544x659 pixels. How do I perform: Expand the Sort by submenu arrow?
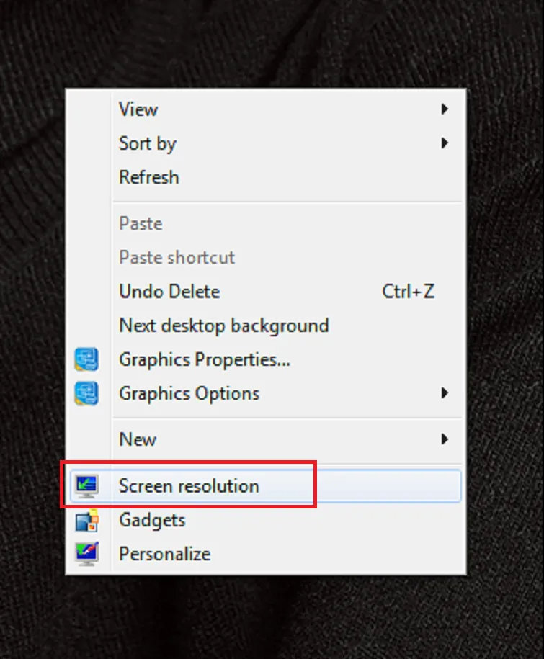(x=445, y=143)
